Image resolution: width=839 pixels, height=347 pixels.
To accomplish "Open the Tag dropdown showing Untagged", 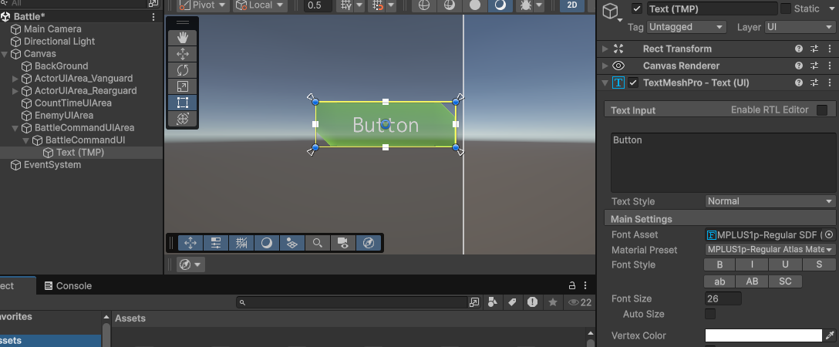I will tap(686, 27).
